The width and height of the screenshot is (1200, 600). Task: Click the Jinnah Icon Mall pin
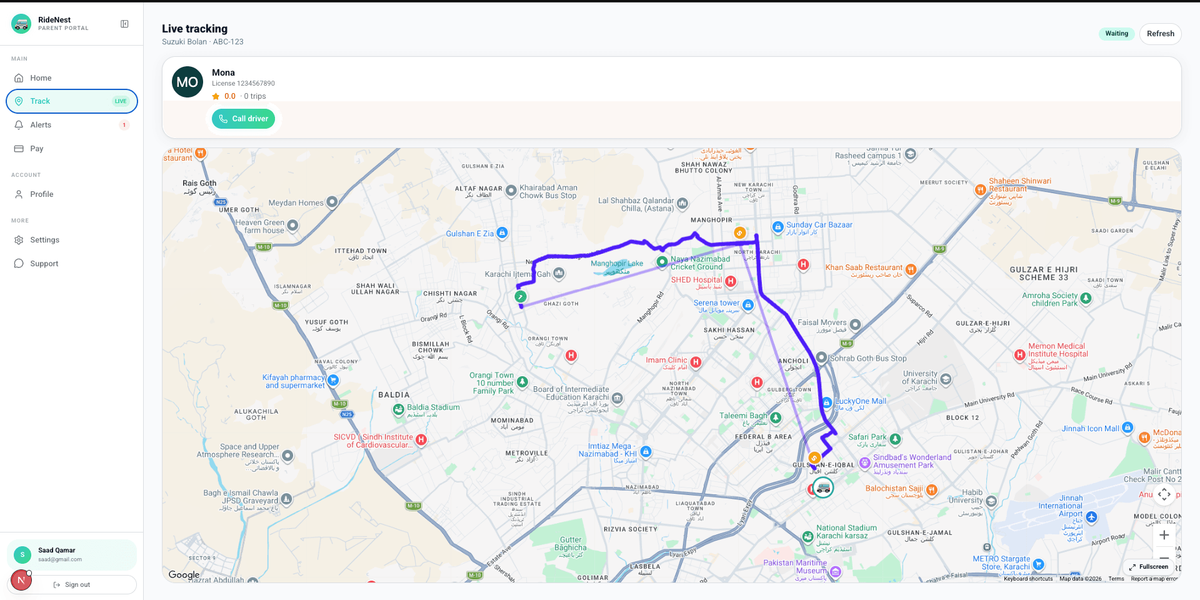(x=1127, y=427)
